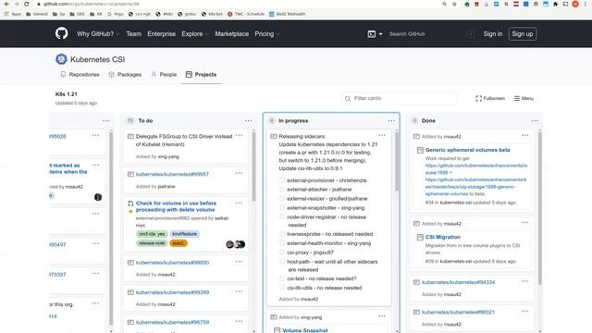Screen dimensions: 592x333
Task: Bookmark this page with the star icon
Action: click(454, 4)
